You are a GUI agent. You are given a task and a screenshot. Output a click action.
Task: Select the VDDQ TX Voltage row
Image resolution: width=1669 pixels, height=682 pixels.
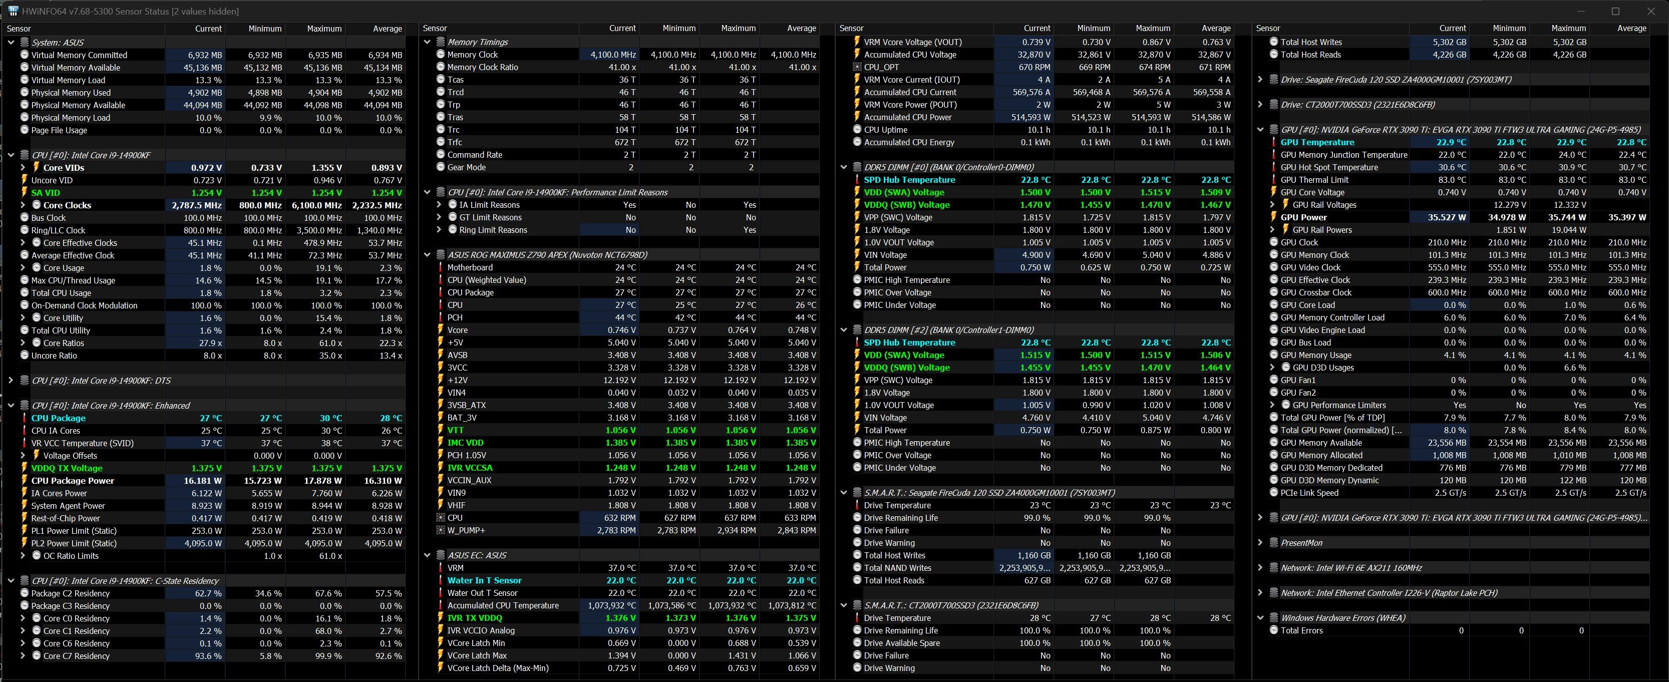[x=205, y=468]
